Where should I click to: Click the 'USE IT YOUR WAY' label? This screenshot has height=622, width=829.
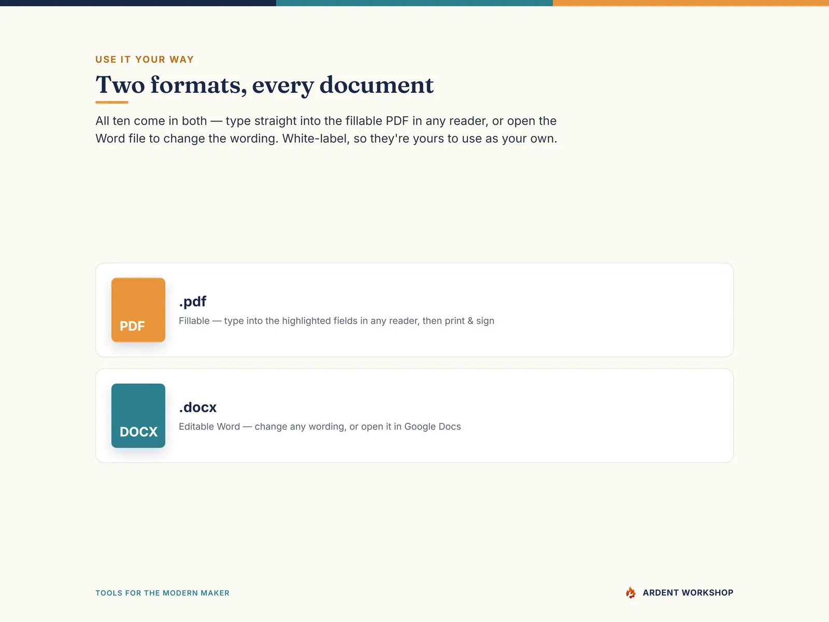[145, 60]
